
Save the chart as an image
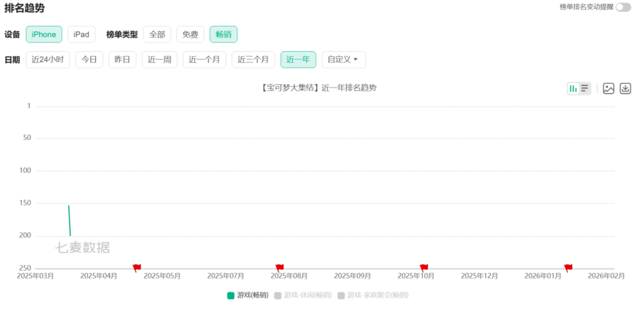608,88
